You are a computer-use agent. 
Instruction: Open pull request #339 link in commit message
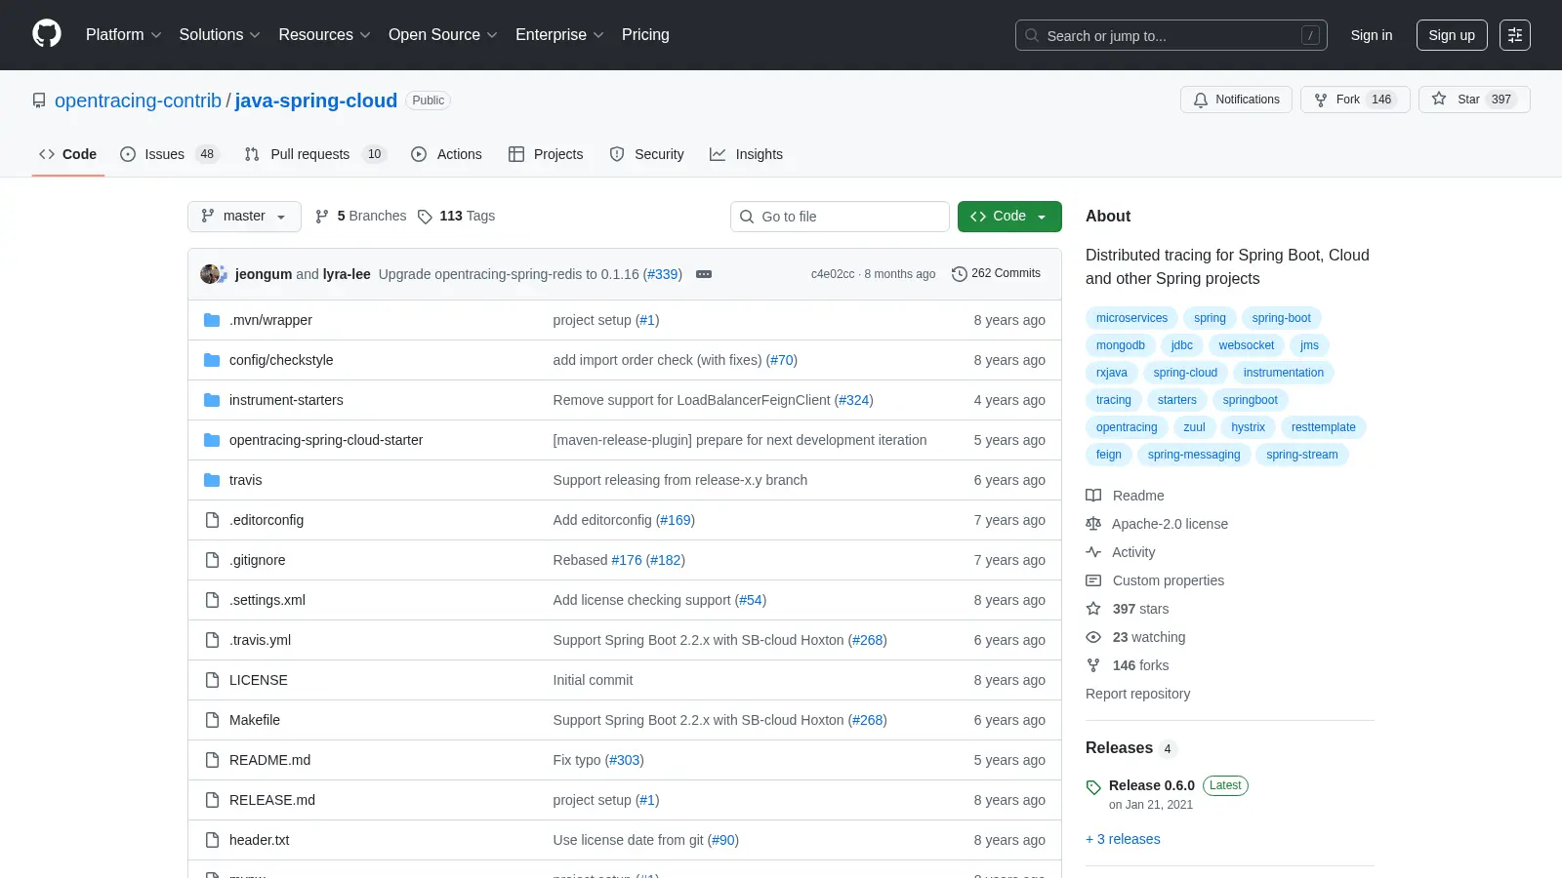click(x=663, y=274)
